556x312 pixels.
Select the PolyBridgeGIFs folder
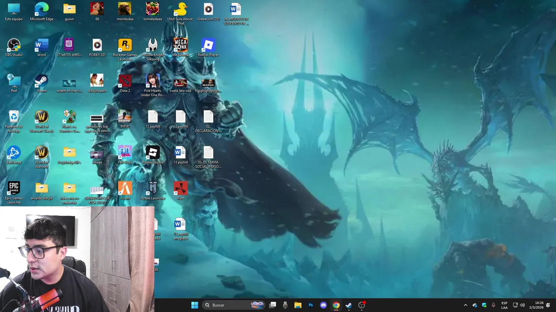pos(69,155)
